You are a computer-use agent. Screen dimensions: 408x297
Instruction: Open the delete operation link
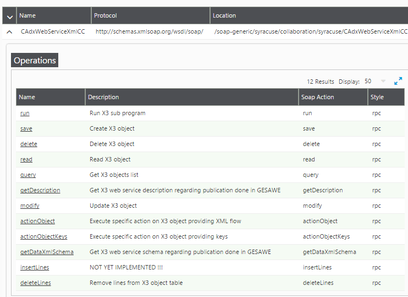[x=29, y=144]
